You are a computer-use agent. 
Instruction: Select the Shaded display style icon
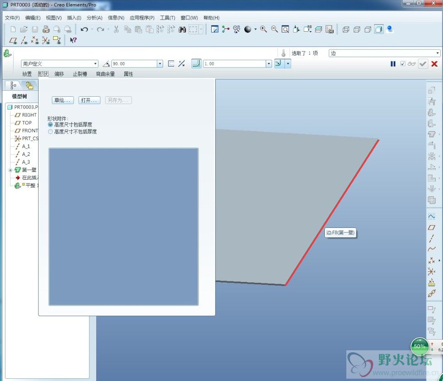point(379,29)
